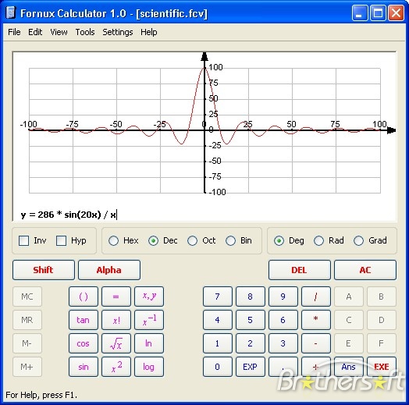Click the EXE execute button
Image resolution: width=409 pixels, height=405 pixels.
382,367
